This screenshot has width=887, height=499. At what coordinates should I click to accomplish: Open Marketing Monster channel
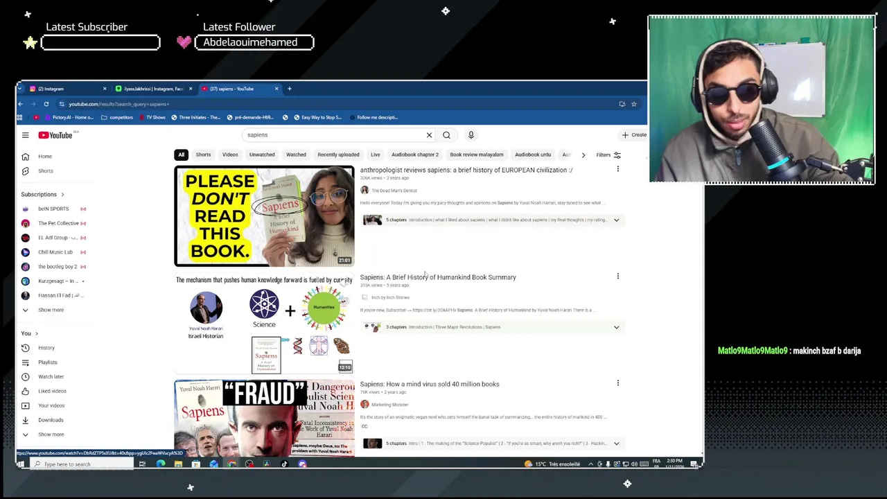[x=389, y=405]
